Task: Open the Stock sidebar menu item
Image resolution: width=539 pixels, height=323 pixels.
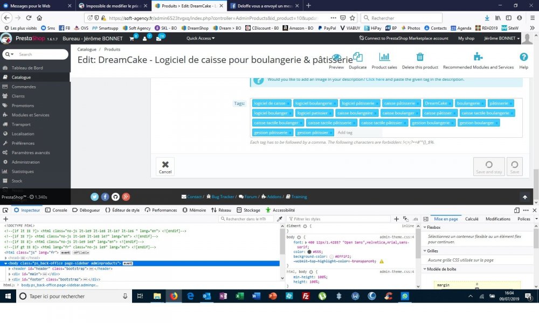Action: tap(17, 181)
